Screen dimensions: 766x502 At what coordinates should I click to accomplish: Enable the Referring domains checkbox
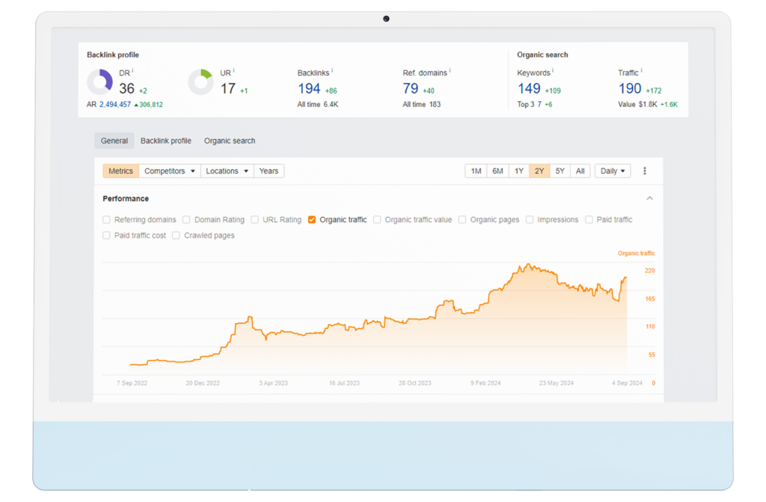[x=107, y=220]
